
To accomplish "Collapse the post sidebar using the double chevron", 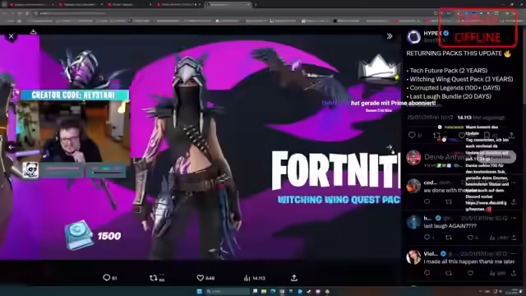I will tap(390, 36).
